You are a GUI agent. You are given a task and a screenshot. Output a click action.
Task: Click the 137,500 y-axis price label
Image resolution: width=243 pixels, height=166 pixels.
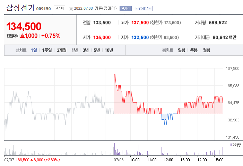click(x=233, y=68)
